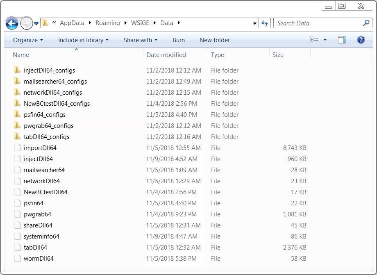
Task: Select the shareDll64 file icon
Action: pos(17,225)
